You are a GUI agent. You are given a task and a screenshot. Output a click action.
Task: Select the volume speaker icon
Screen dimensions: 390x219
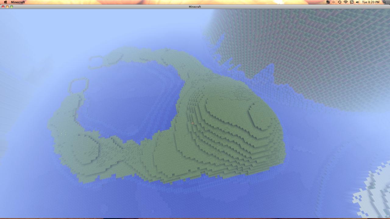coord(357,2)
